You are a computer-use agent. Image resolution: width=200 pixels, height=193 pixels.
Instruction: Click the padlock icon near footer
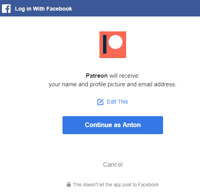69,184
